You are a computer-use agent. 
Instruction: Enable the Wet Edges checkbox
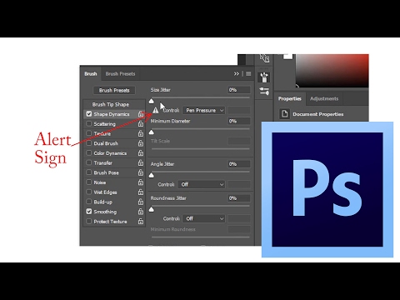coord(89,192)
